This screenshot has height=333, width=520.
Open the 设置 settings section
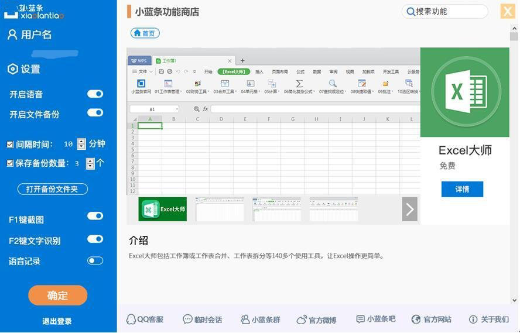24,69
